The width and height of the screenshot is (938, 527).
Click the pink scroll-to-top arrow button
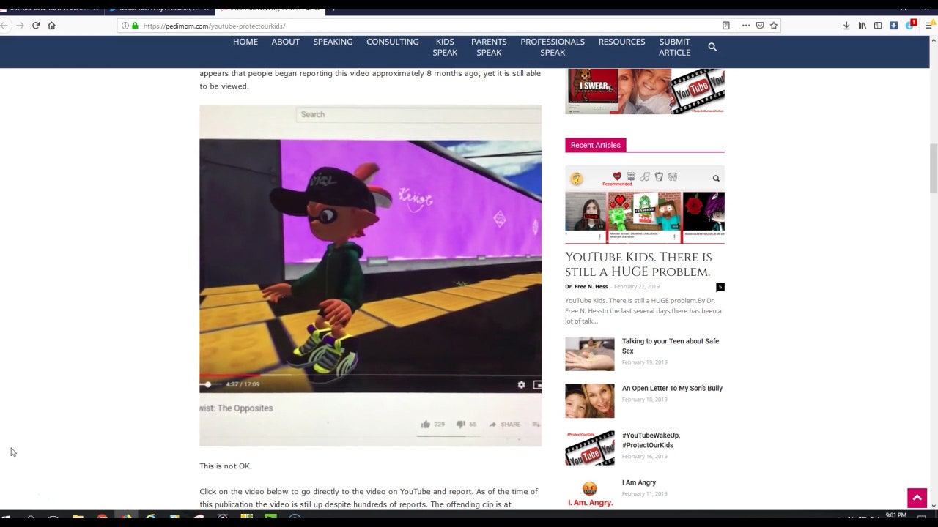click(x=917, y=498)
